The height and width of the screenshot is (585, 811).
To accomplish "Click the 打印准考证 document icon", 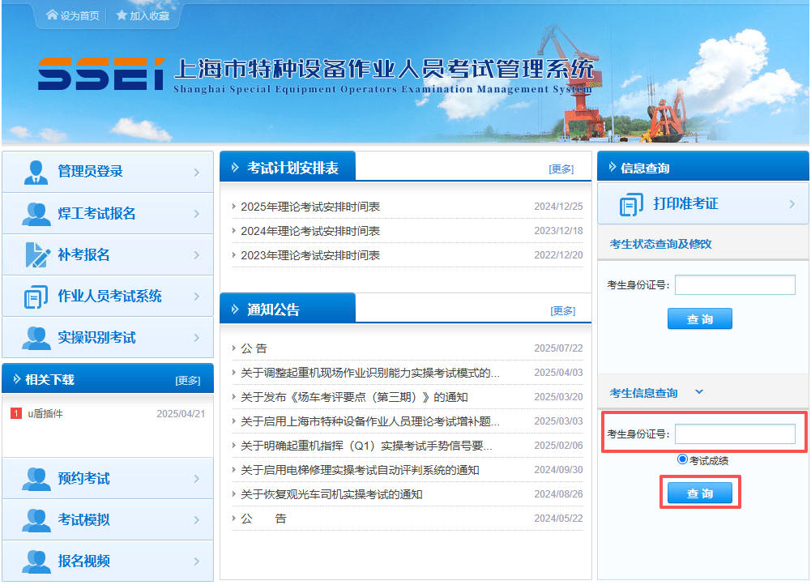I will 631,205.
